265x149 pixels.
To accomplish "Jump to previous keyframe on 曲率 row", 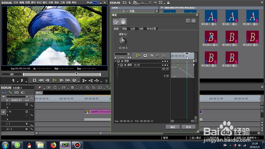I will tap(162, 65).
